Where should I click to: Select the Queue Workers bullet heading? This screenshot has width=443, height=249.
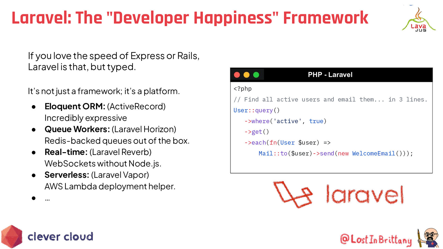[x=77, y=129]
